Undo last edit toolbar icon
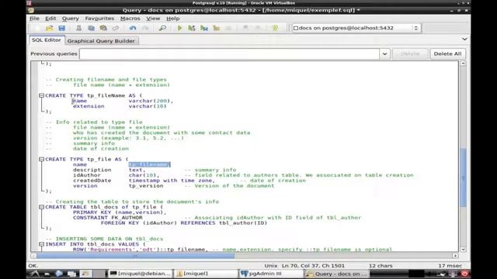 coord(133,28)
